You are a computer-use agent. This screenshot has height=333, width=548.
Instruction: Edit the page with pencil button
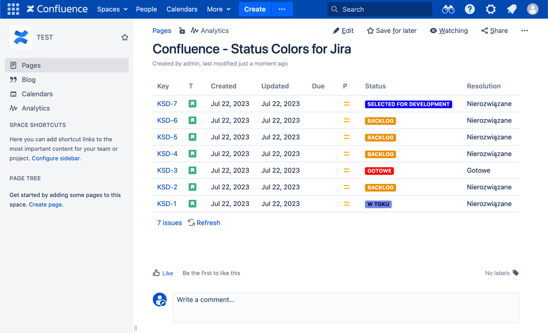pos(343,31)
